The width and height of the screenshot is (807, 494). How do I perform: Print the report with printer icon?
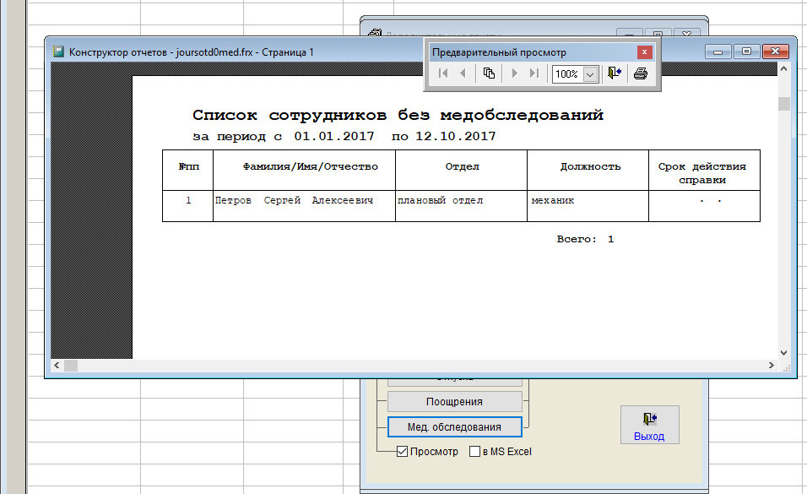click(x=641, y=74)
